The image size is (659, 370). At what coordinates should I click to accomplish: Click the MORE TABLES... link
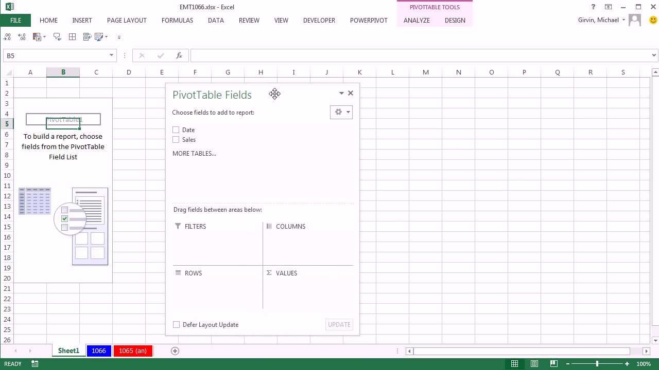coord(194,154)
